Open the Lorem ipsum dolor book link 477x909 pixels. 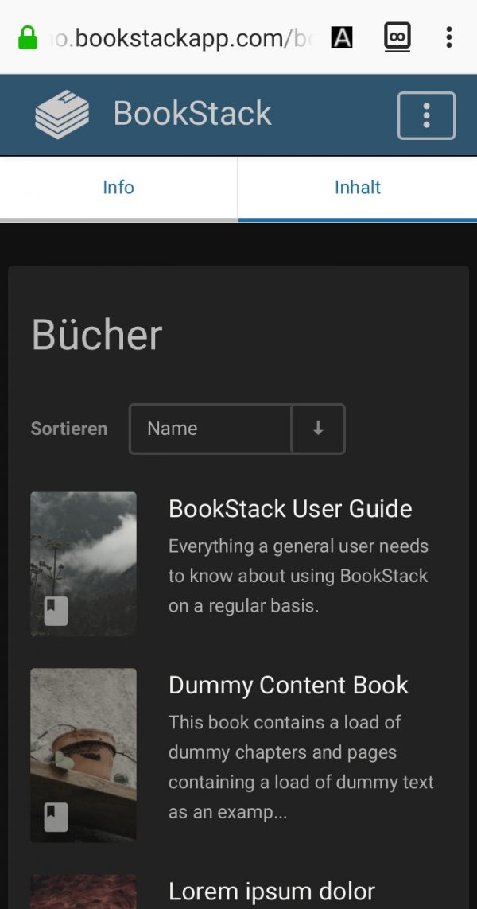coord(271,891)
